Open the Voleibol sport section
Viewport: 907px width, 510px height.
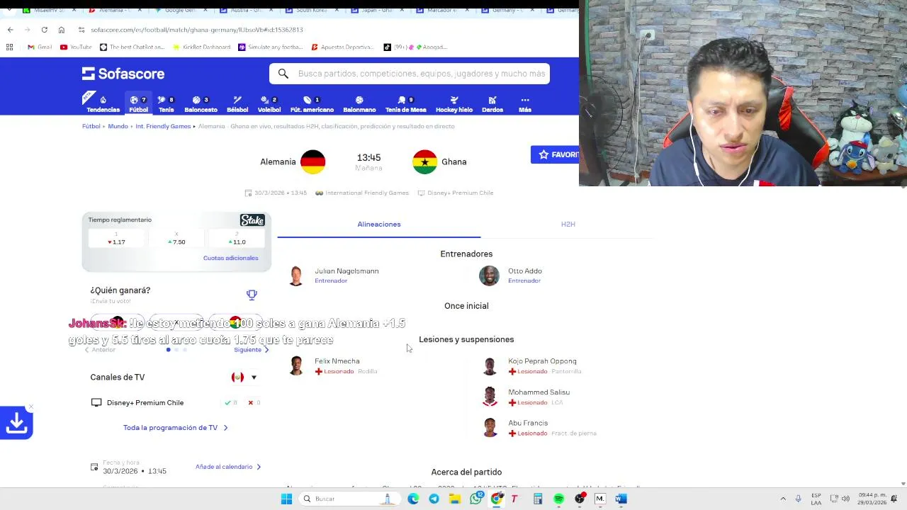(269, 104)
